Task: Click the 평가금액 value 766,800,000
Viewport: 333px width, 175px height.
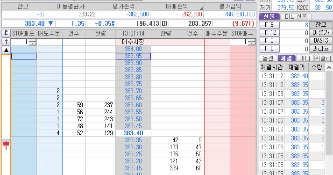Action: (x=240, y=14)
